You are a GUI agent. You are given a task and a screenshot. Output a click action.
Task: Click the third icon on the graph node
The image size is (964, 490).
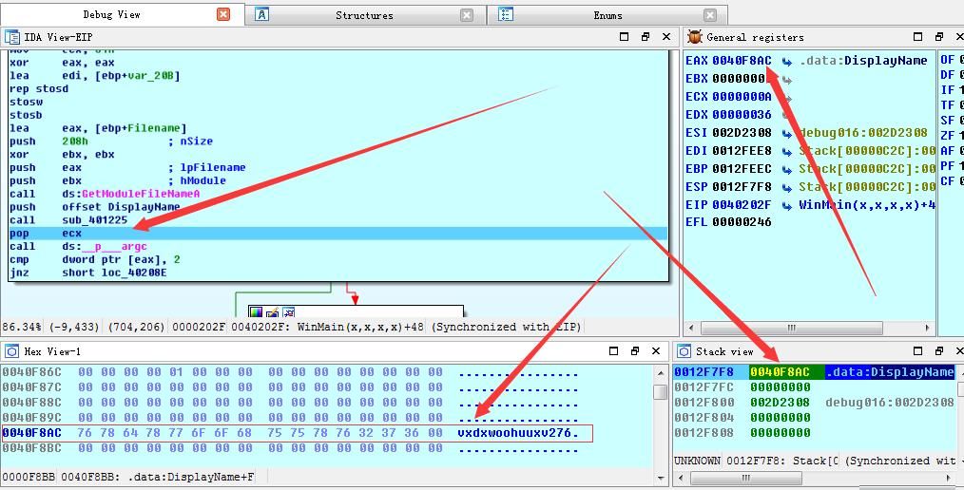click(288, 313)
